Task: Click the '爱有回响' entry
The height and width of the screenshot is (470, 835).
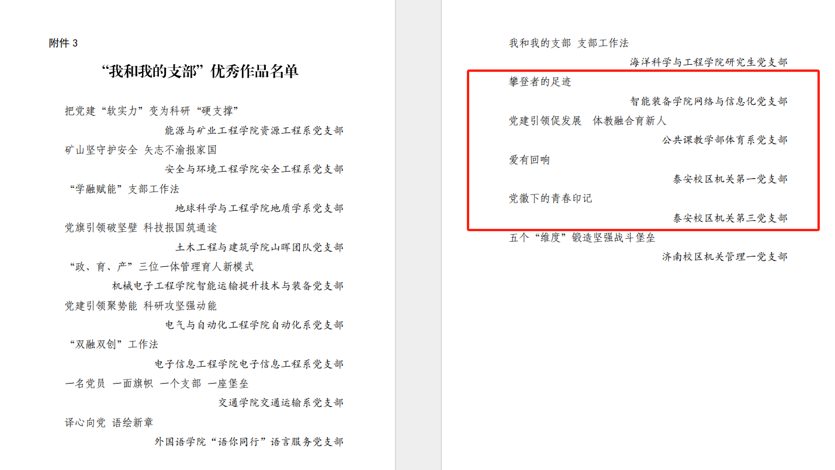Action: tap(529, 160)
